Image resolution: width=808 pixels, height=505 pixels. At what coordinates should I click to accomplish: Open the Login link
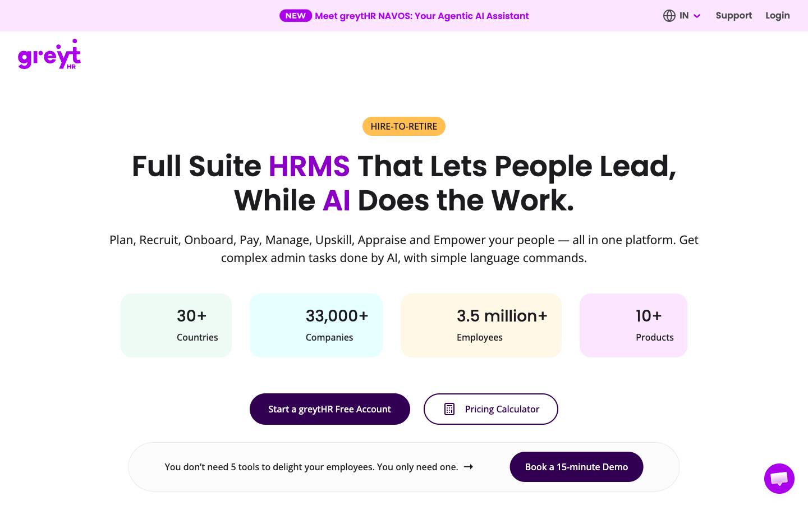point(777,16)
